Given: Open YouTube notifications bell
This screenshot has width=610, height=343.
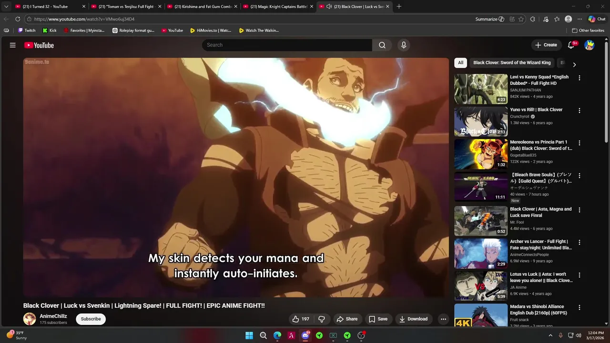Looking at the screenshot, I should (571, 45).
